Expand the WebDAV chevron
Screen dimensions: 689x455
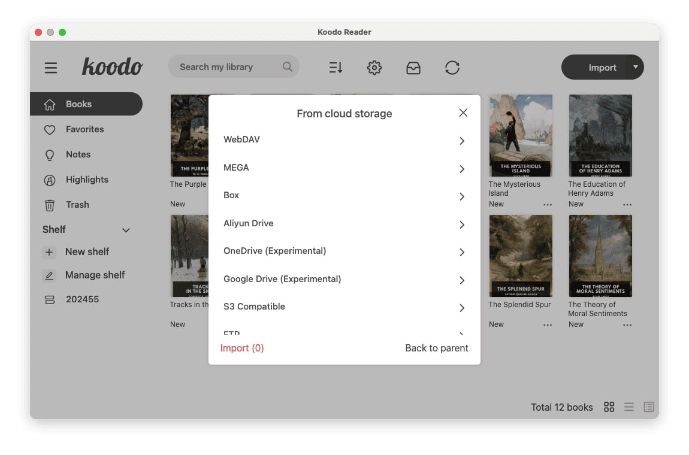pyautogui.click(x=462, y=141)
